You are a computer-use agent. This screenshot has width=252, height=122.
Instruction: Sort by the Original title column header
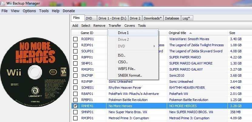tap(197, 33)
